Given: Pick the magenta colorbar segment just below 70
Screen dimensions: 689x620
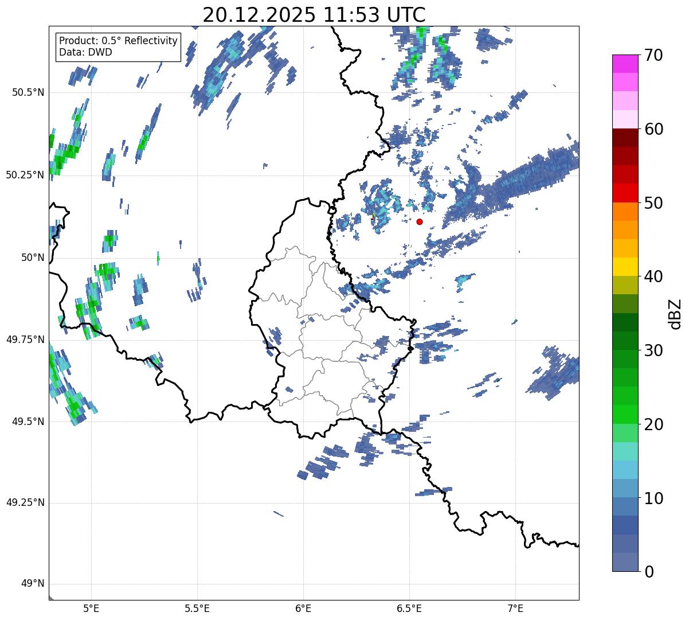Looking at the screenshot, I should point(625,64).
